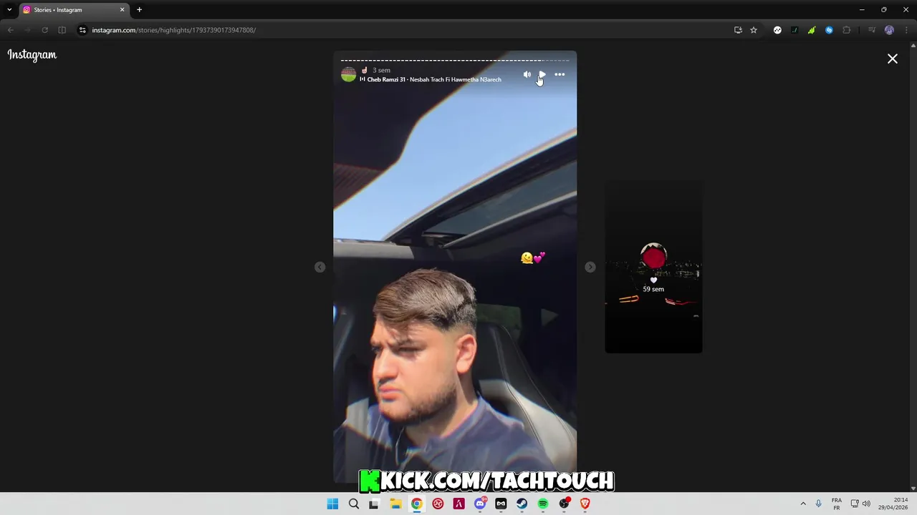This screenshot has height=515, width=917.
Task: Open the 59 sem highlight preview card
Action: [653, 266]
